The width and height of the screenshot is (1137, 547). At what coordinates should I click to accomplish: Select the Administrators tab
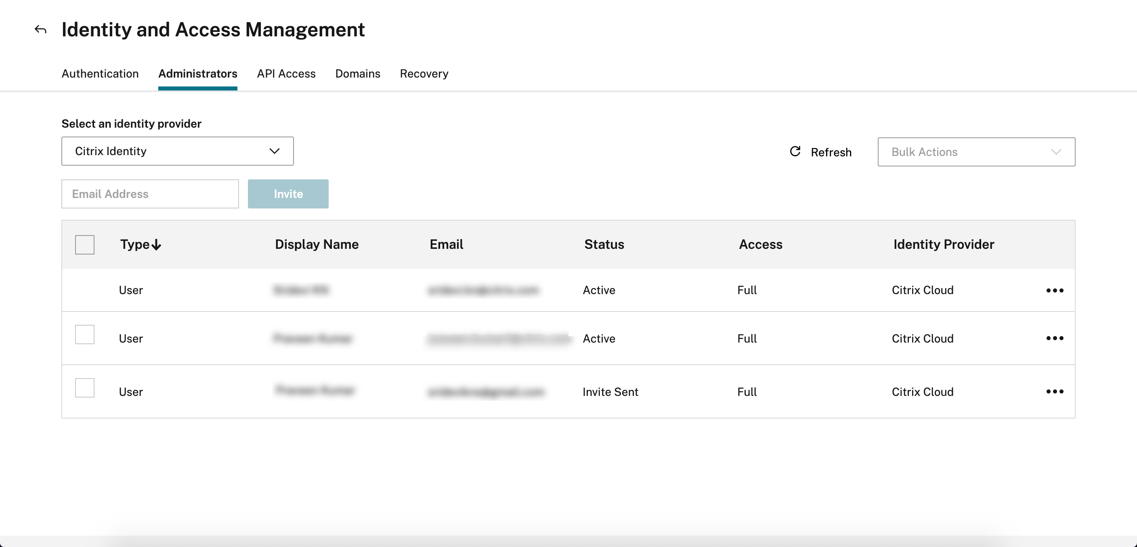click(x=198, y=74)
